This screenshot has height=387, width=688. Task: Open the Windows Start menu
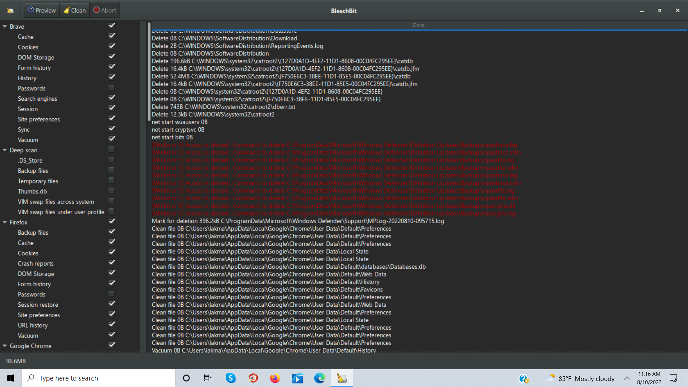pos(10,378)
